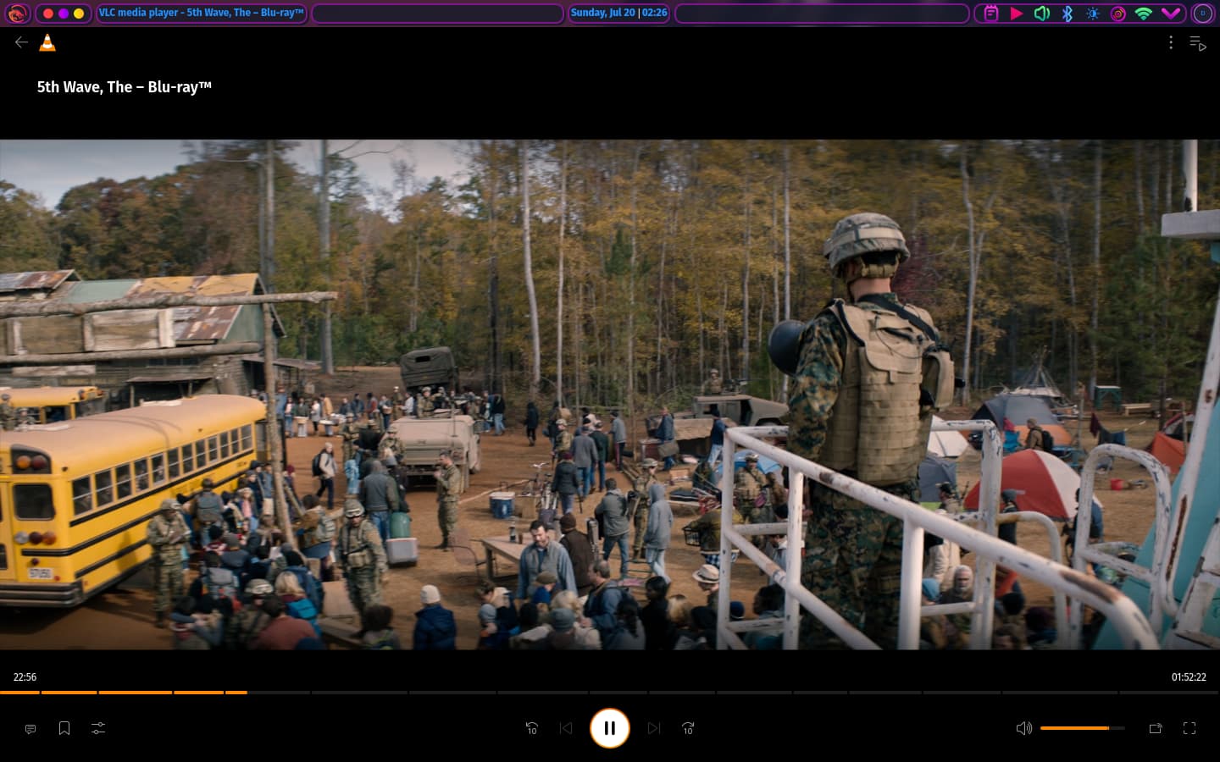This screenshot has height=762, width=1220.
Task: Click the empty task slot left of the clock
Action: [x=437, y=14]
